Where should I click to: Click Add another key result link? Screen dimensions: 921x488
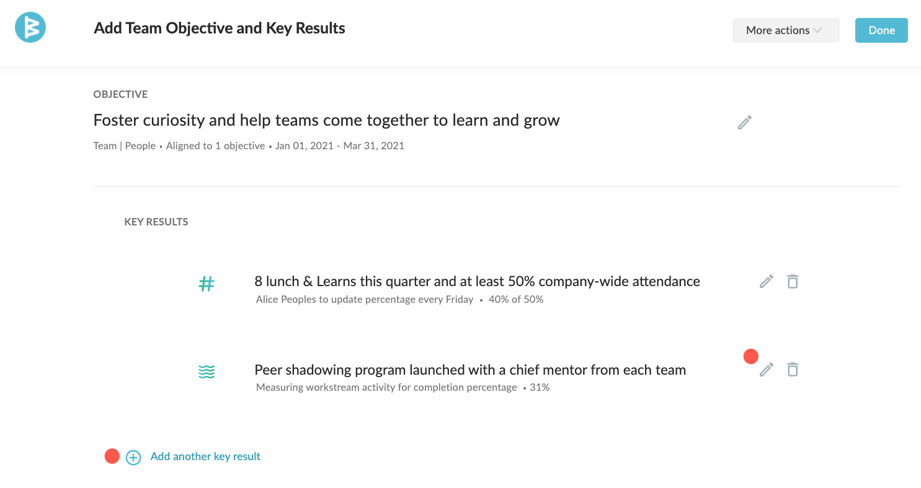click(x=205, y=456)
